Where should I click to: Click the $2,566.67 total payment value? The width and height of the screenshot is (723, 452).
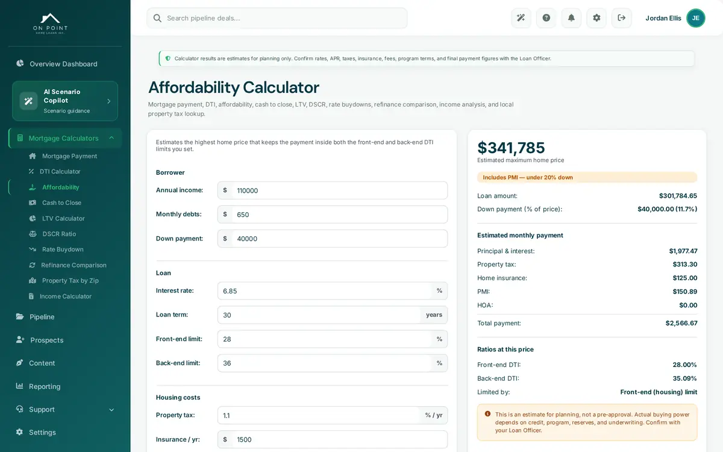[681, 323]
